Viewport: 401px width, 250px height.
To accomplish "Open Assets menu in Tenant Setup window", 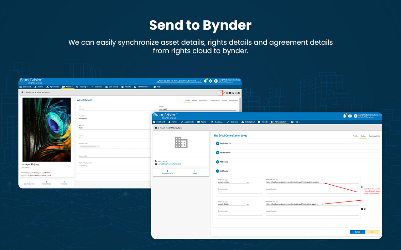I will click(203, 122).
